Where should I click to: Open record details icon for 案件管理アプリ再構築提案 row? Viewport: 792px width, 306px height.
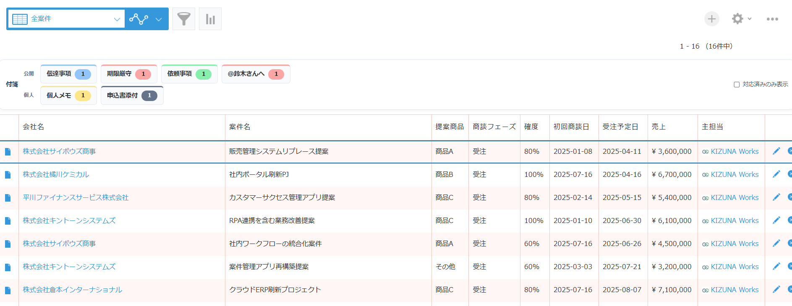coord(8,267)
